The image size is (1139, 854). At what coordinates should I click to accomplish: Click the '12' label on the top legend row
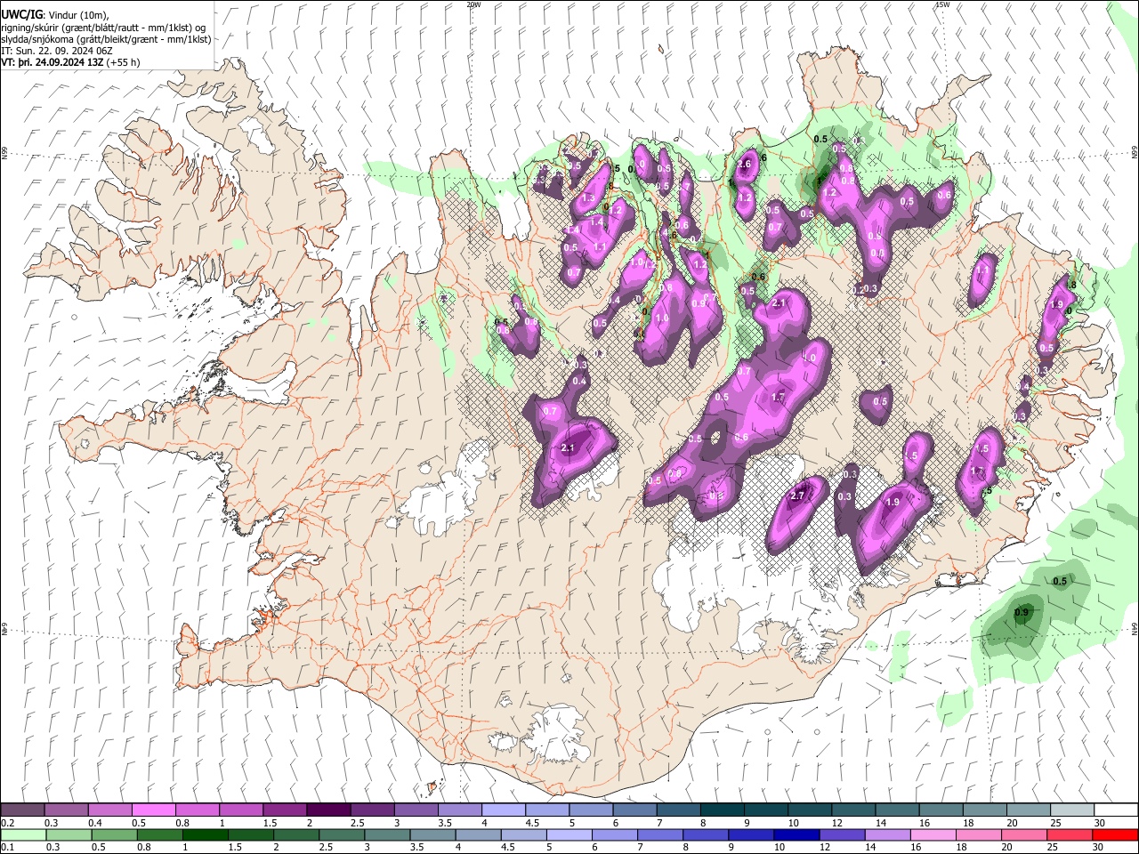click(x=837, y=823)
